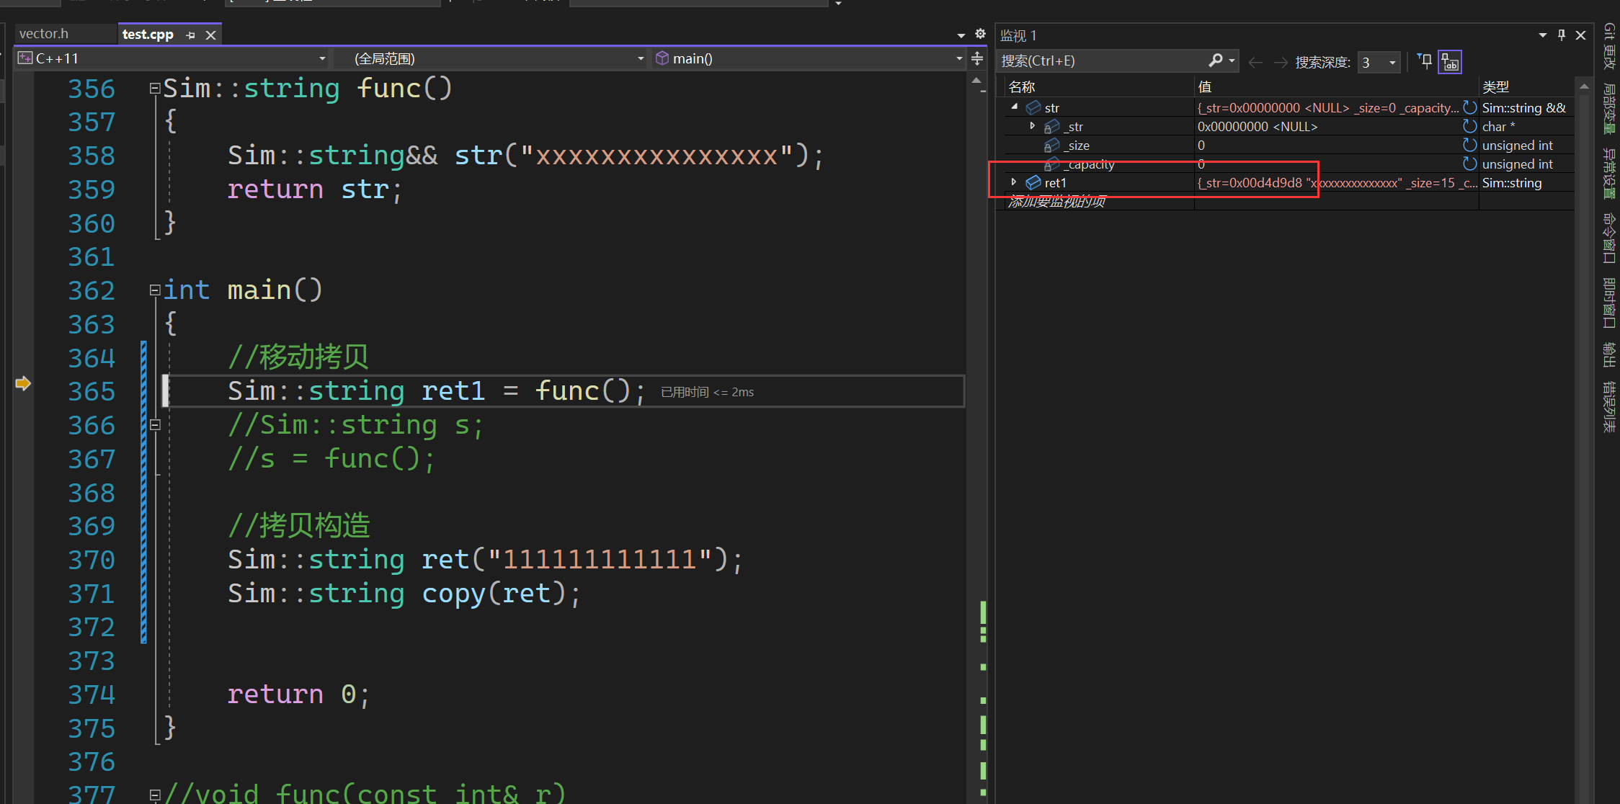
Task: Click the Watch search input field
Action: click(x=1103, y=61)
